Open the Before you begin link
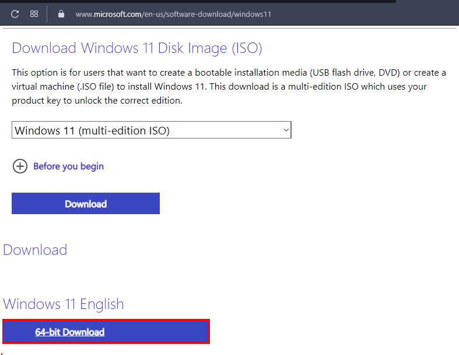The width and height of the screenshot is (459, 355). point(68,166)
